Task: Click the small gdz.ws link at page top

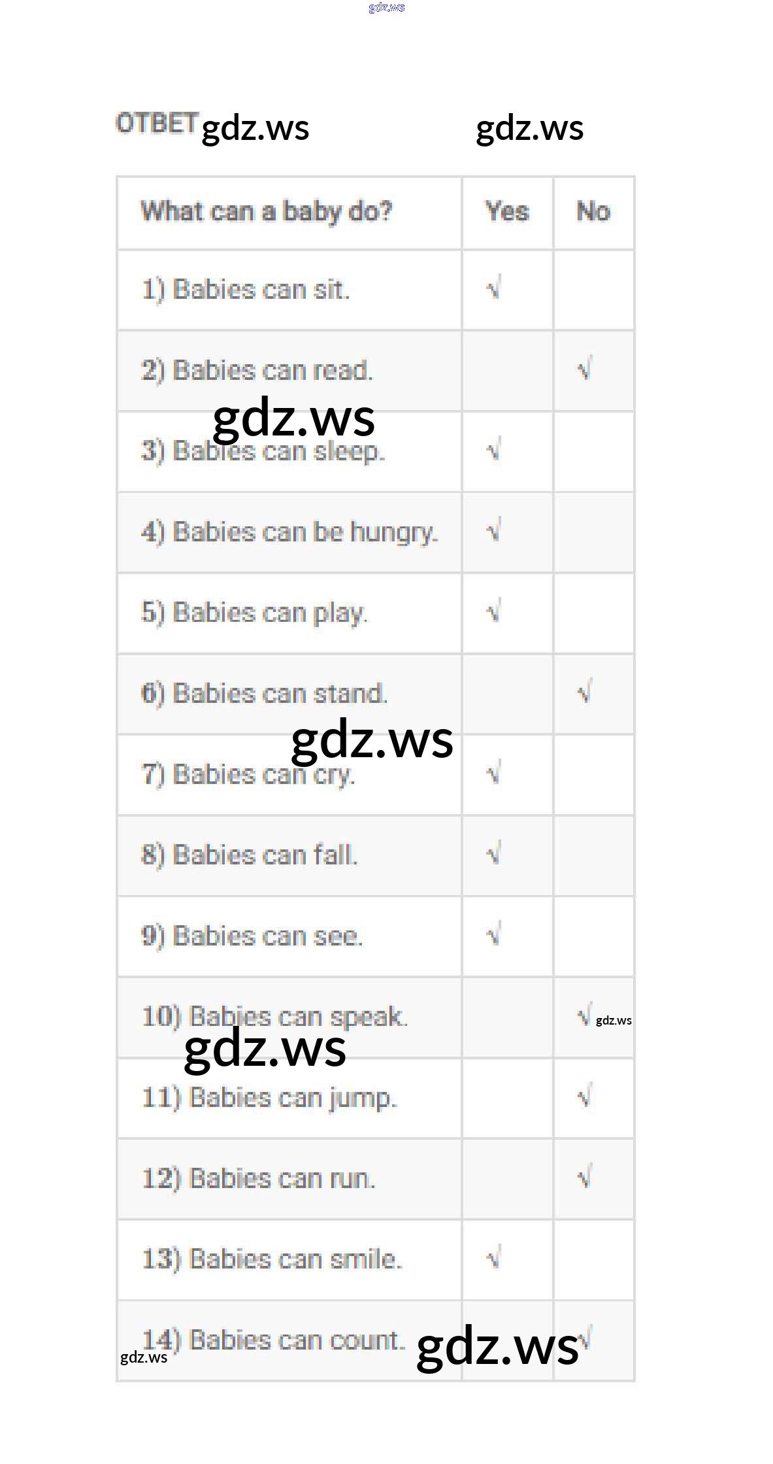Action: pyautogui.click(x=386, y=7)
